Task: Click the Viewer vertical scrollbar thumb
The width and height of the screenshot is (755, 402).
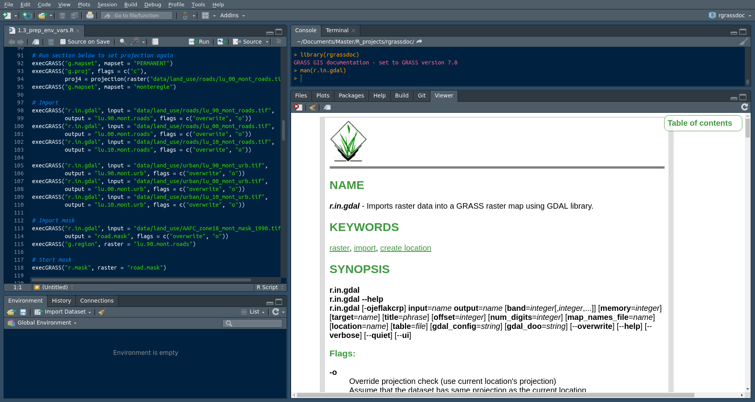Action: tap(748, 128)
